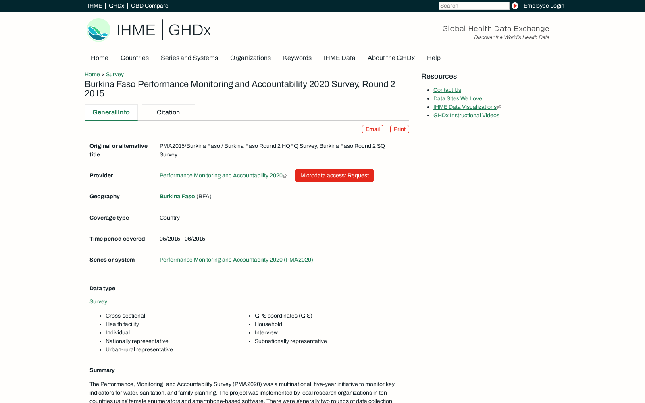This screenshot has height=403, width=645.
Task: Click the 'Global Health Data Exchange' tagline text
Action: point(496,29)
